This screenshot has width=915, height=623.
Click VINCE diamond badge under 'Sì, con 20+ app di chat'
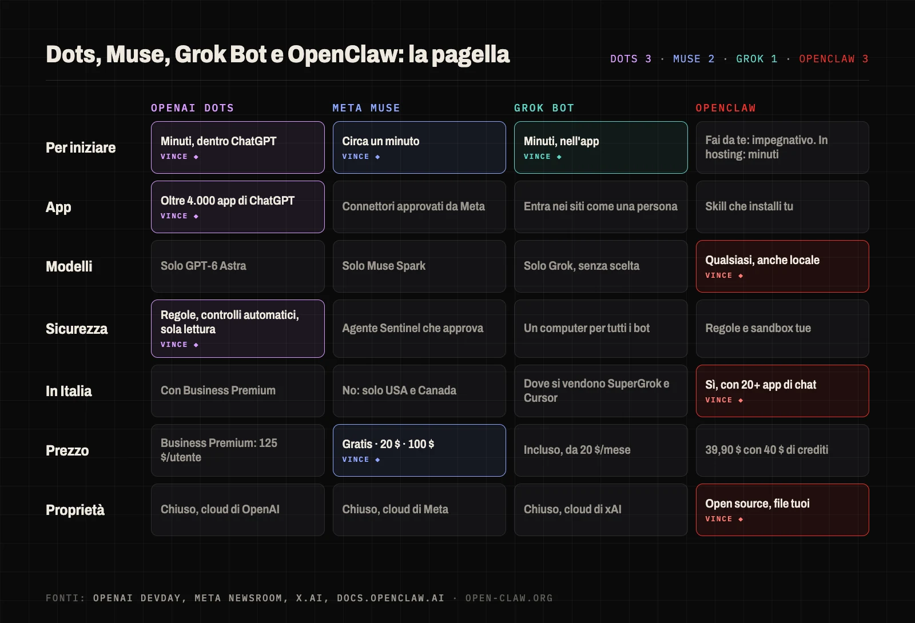(x=724, y=400)
